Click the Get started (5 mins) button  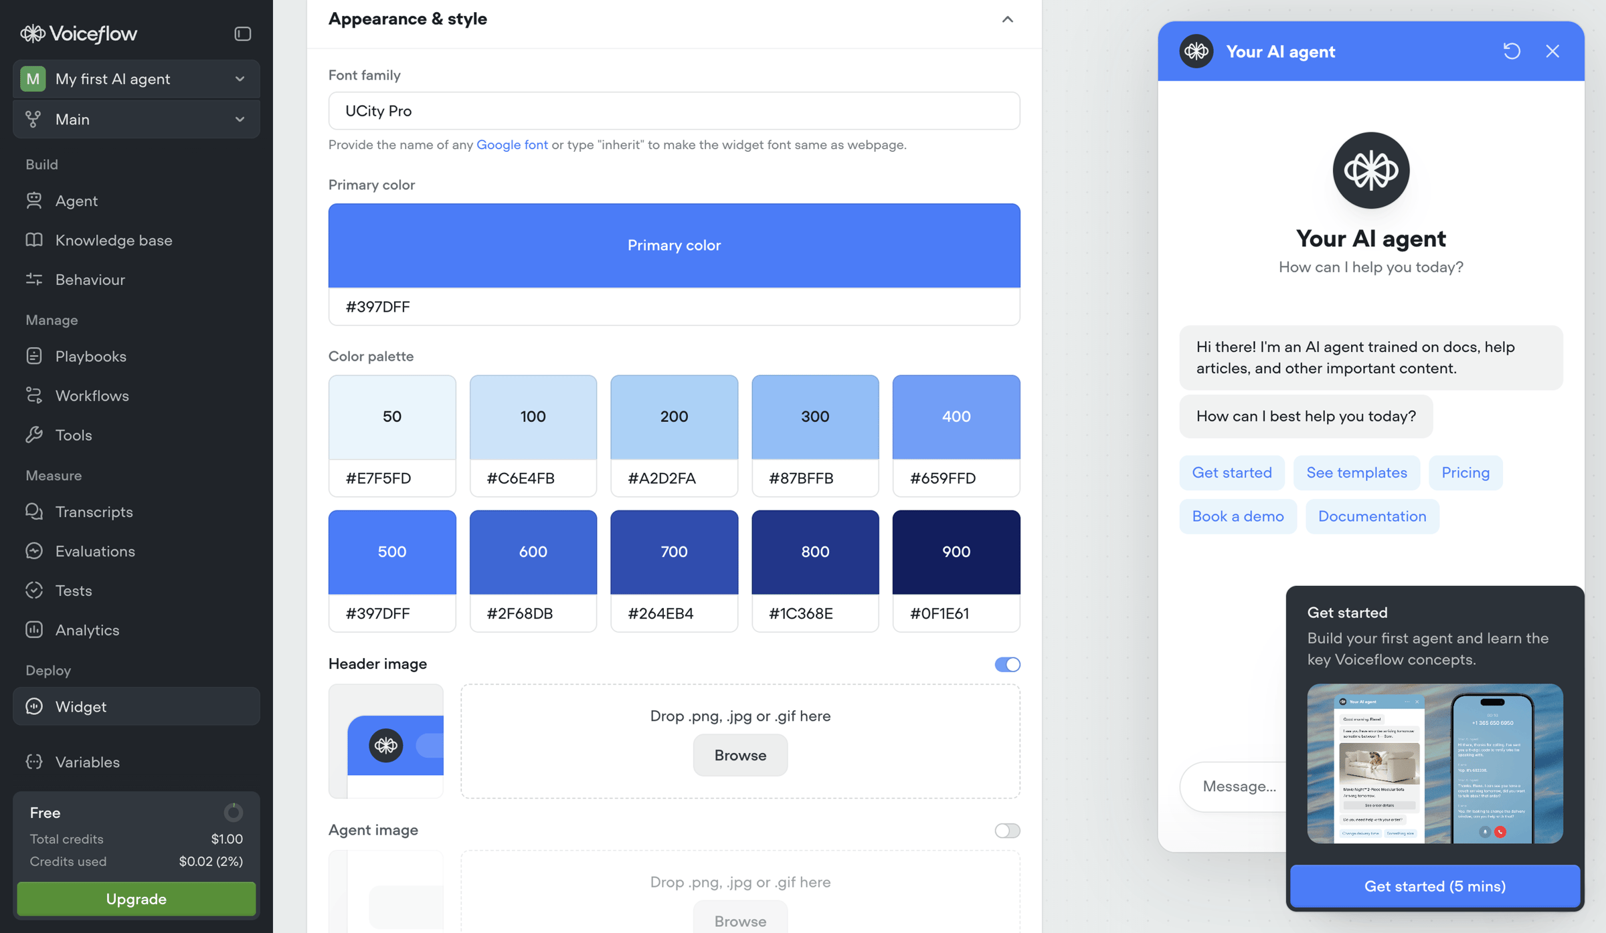point(1435,886)
